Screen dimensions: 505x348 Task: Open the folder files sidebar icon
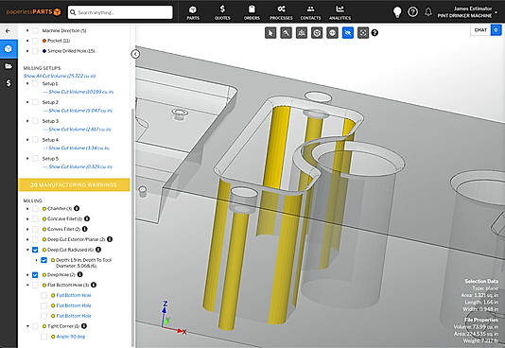click(9, 66)
